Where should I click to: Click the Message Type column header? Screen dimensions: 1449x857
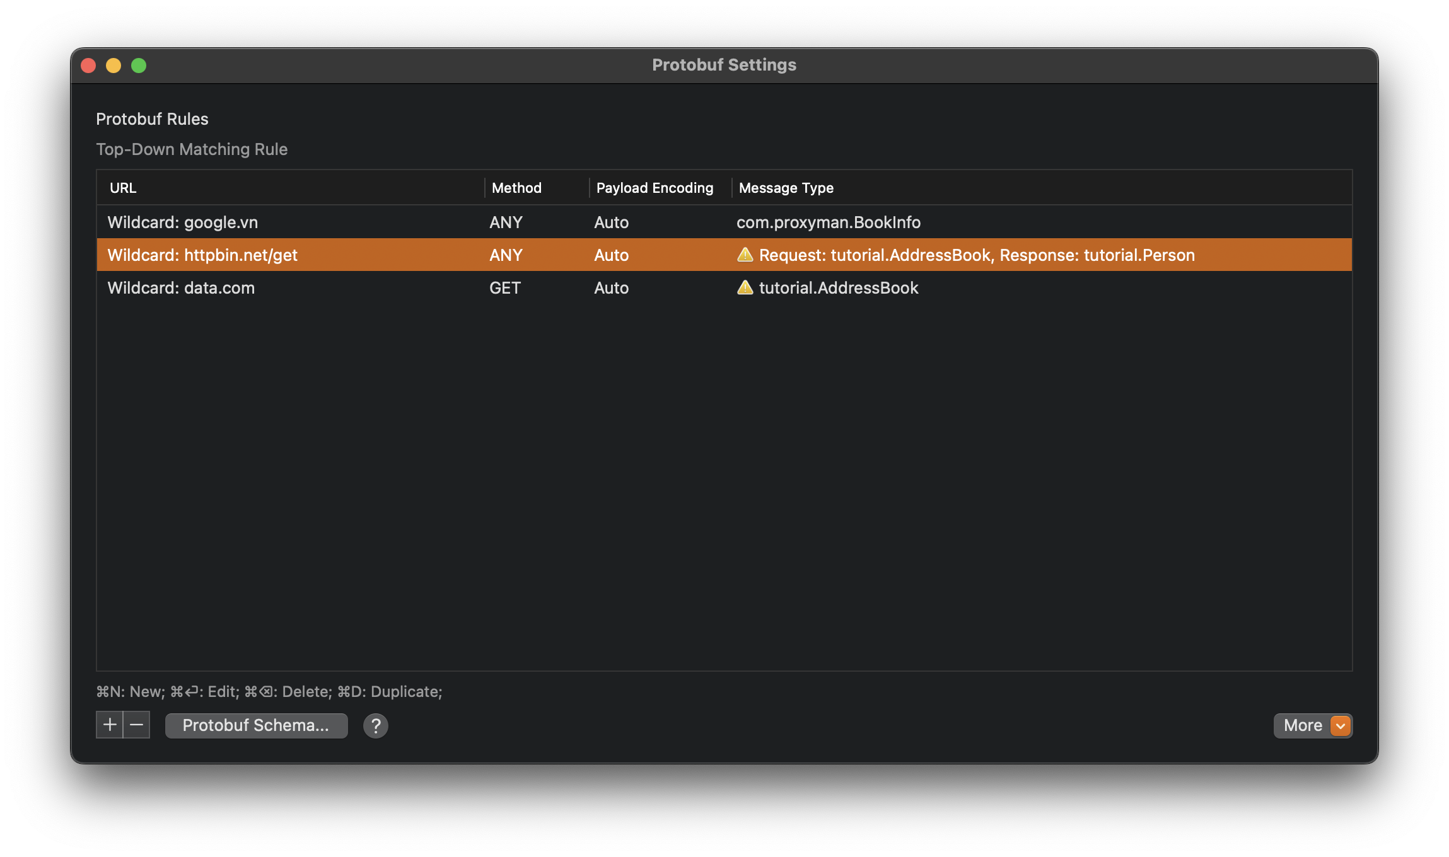click(x=785, y=187)
